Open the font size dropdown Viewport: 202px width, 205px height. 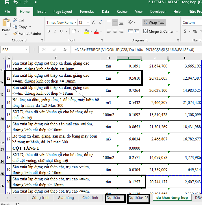click(88, 23)
